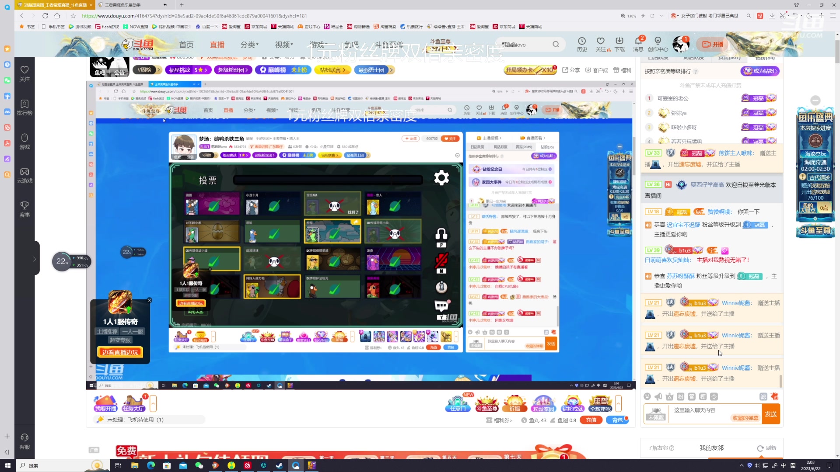Screen dimensions: 840x472
Task: Go to the 首页 home tab
Action: [x=186, y=45]
